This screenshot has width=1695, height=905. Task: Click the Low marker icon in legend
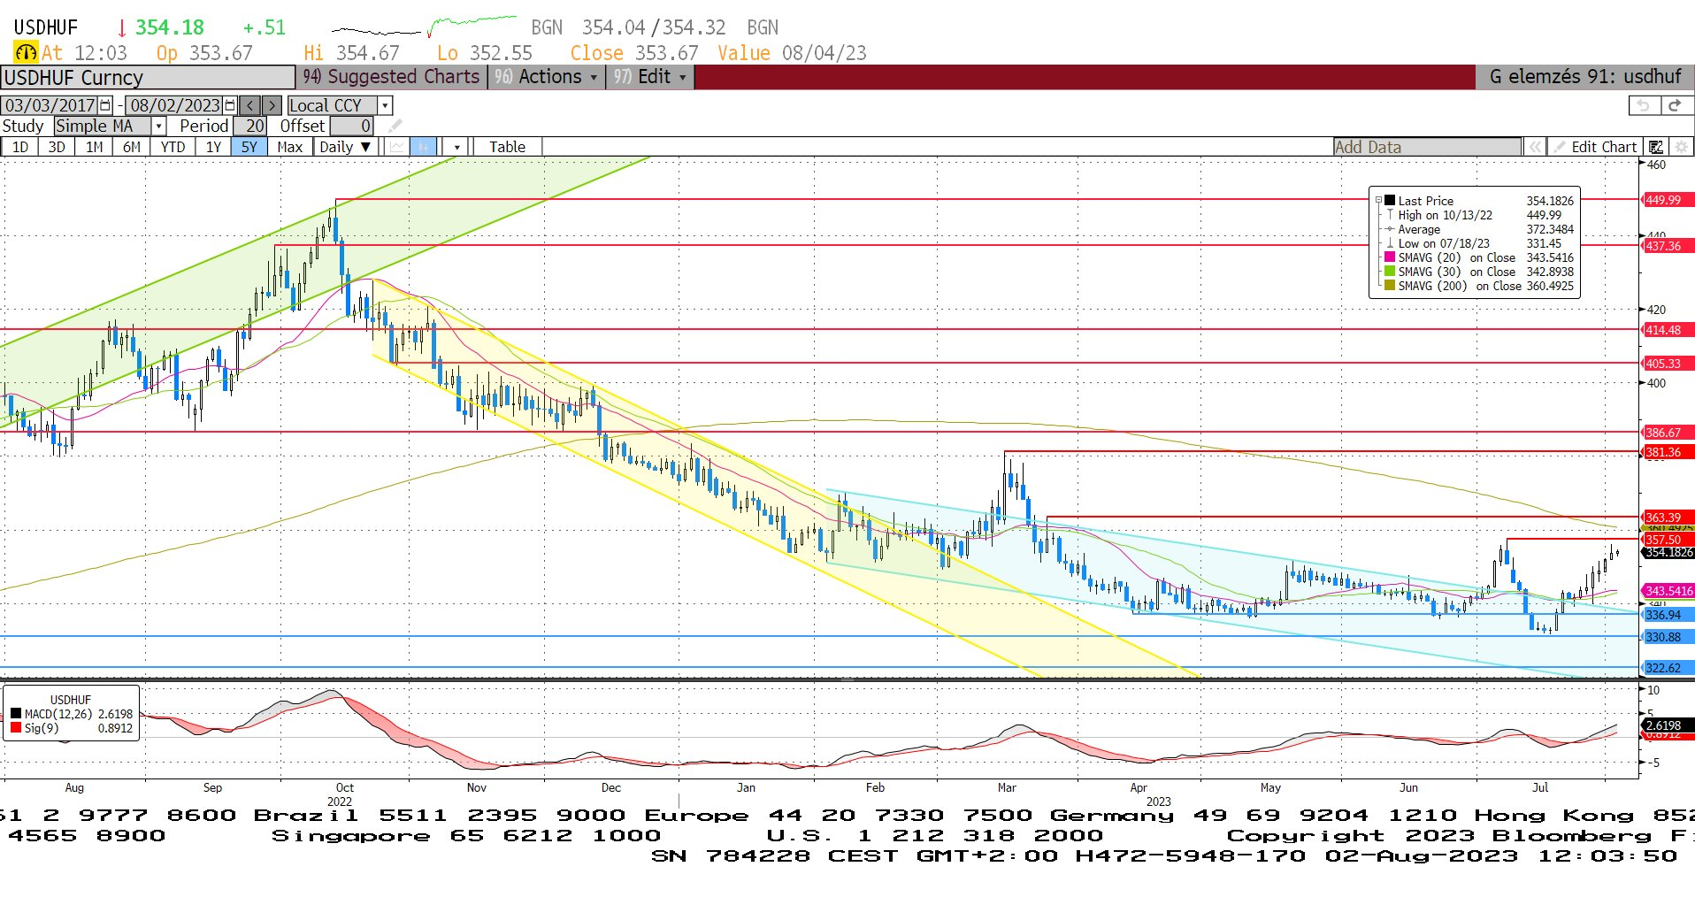coord(1390,243)
